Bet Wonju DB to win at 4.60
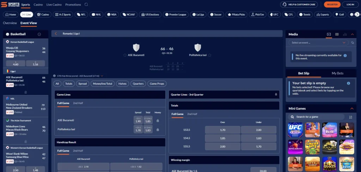Image resolution: width=361 pixels, height=172 pixels. tap(16, 63)
